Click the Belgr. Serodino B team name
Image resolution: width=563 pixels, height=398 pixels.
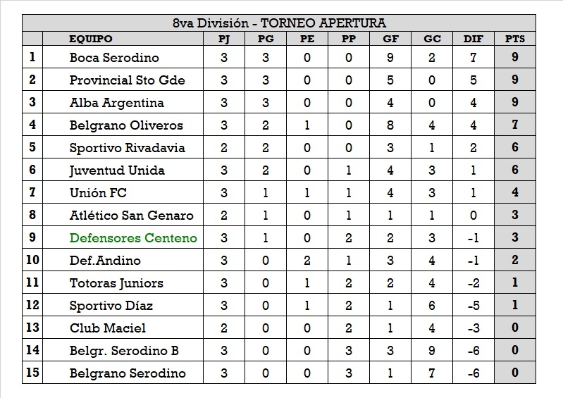125,351
